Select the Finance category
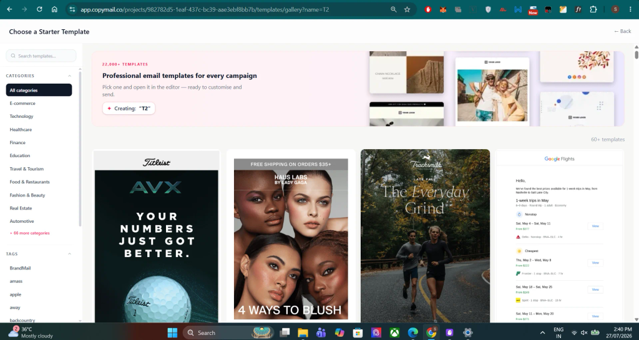 pyautogui.click(x=17, y=142)
